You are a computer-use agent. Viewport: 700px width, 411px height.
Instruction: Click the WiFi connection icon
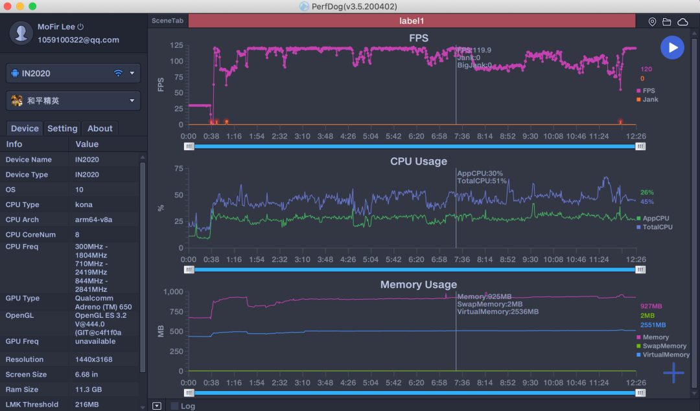tap(119, 73)
